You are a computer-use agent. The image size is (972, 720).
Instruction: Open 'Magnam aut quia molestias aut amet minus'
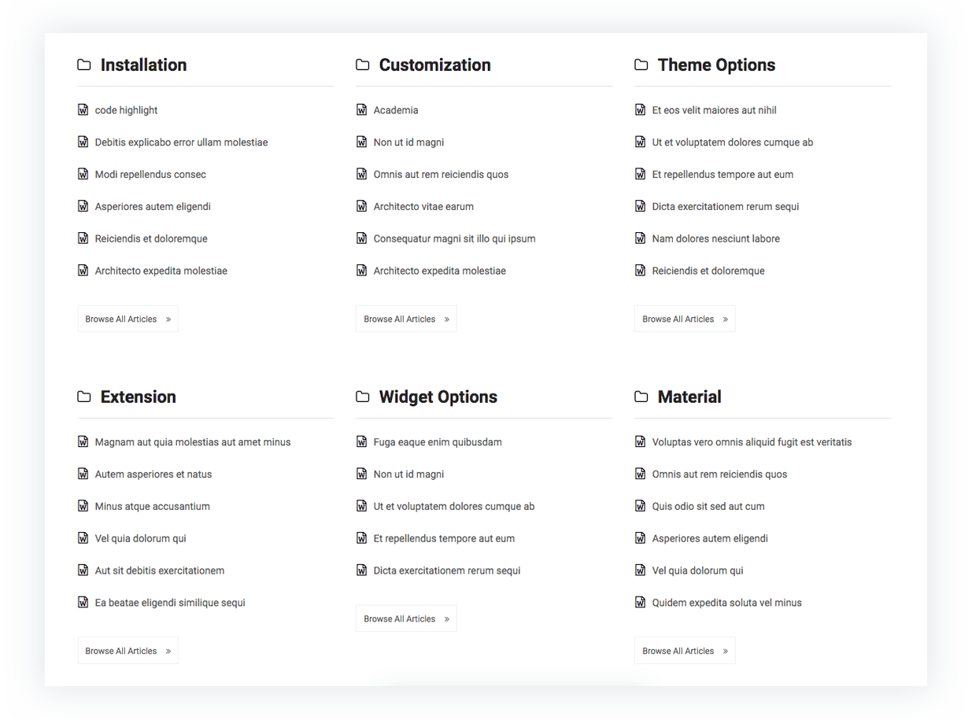[193, 442]
